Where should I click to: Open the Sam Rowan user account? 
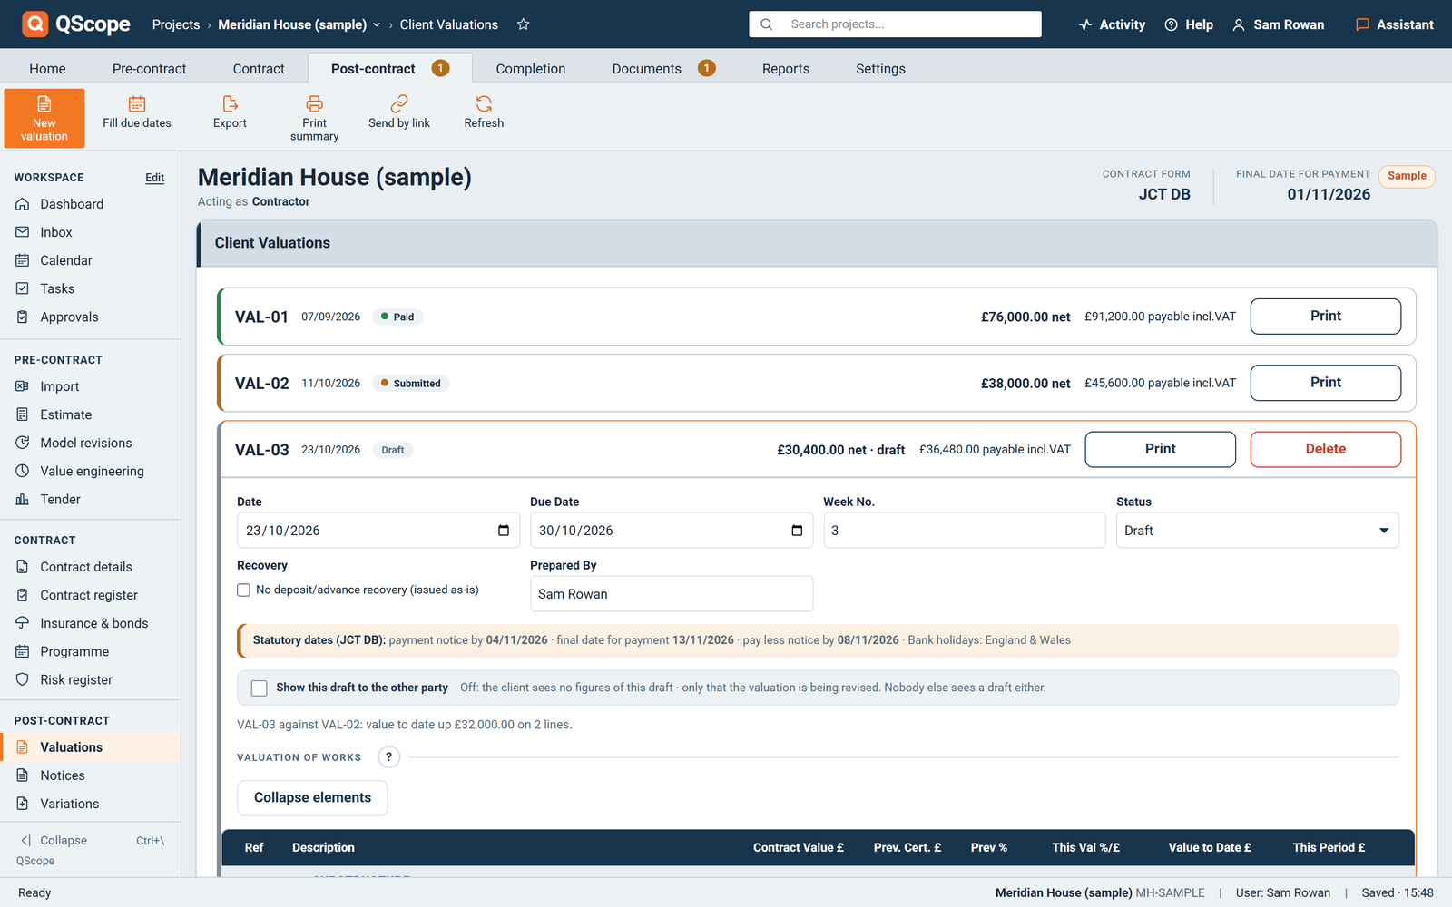click(1278, 24)
